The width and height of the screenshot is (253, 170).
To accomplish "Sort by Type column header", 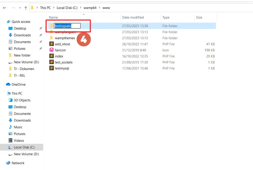I will (x=166, y=17).
